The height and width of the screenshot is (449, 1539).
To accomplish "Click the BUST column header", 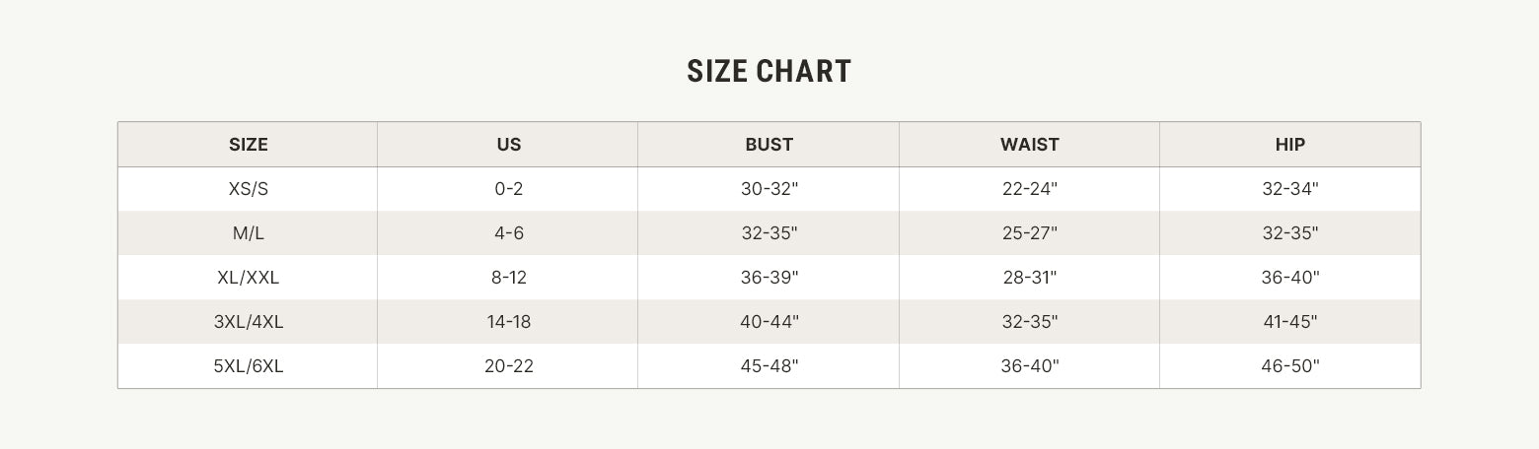I will tap(769, 145).
